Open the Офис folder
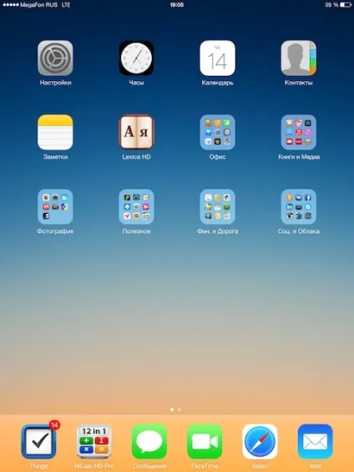 coord(217,132)
